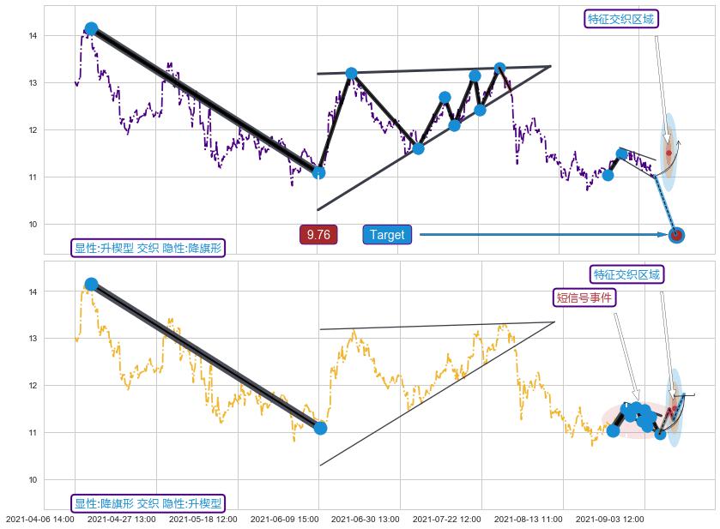Select top chart peak marker near 14
Image resolution: width=720 pixels, height=529 pixels.
(x=91, y=29)
